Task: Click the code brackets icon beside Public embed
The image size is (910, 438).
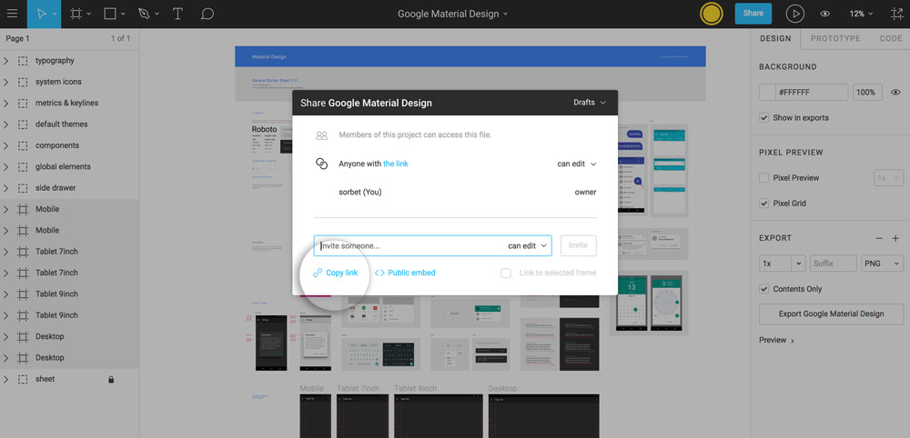Action: tap(379, 273)
